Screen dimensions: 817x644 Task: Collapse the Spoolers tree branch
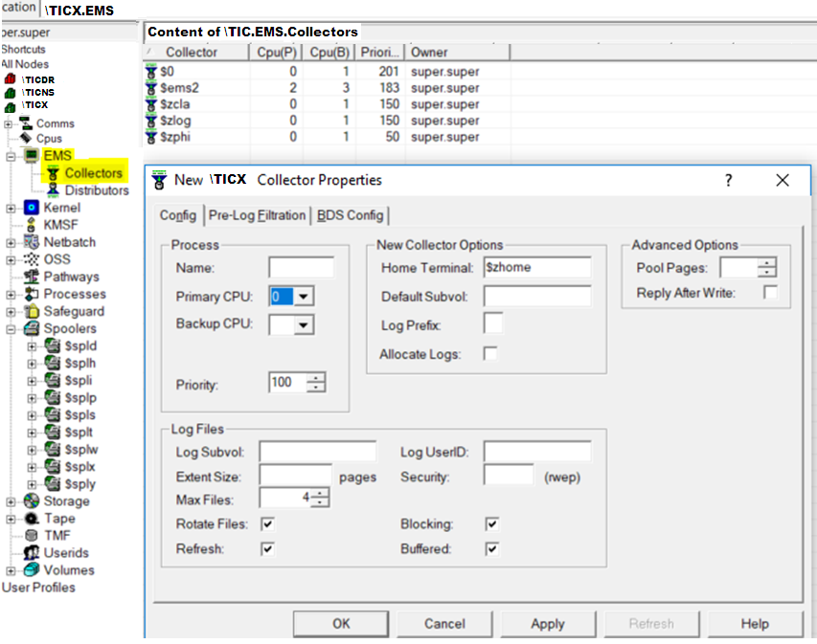9,327
